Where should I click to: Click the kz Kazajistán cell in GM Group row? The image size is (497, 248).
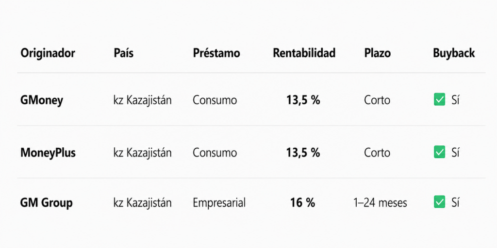click(143, 202)
